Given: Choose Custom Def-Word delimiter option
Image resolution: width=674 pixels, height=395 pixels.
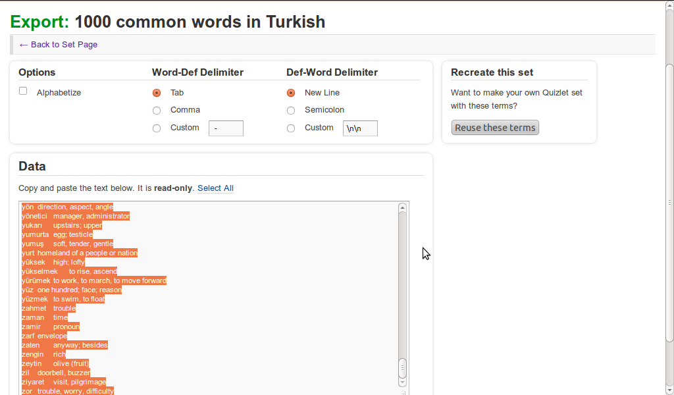Looking at the screenshot, I should tap(290, 128).
